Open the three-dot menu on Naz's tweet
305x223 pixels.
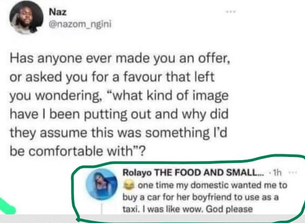(x=231, y=10)
